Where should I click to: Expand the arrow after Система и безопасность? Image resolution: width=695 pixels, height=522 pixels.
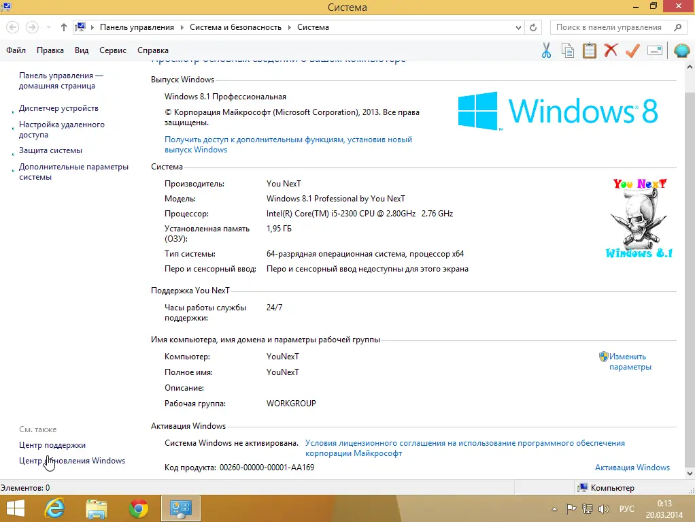click(289, 27)
